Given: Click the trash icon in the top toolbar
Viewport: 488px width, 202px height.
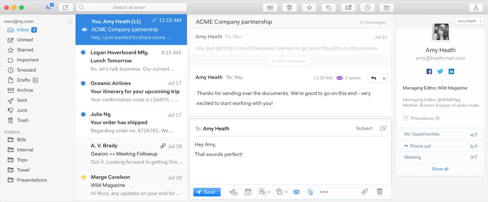Looking at the screenshot, I should [x=289, y=8].
